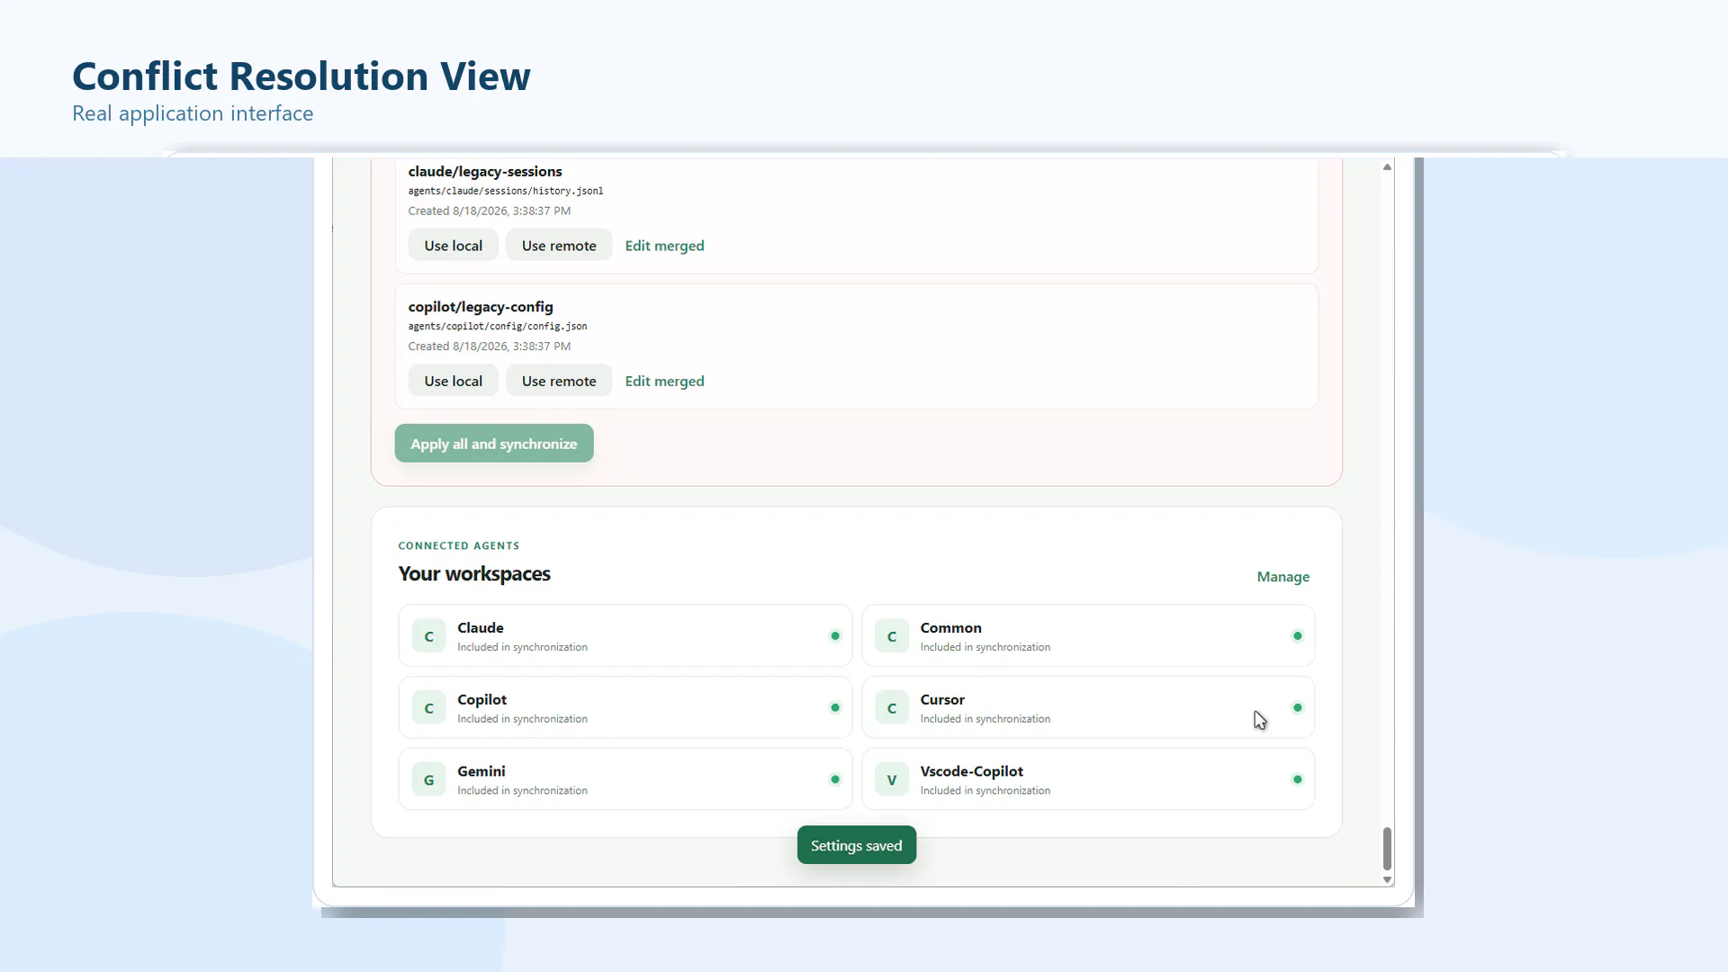Click the Conflict Resolution View slide title
This screenshot has height=972, width=1728.
click(x=301, y=76)
